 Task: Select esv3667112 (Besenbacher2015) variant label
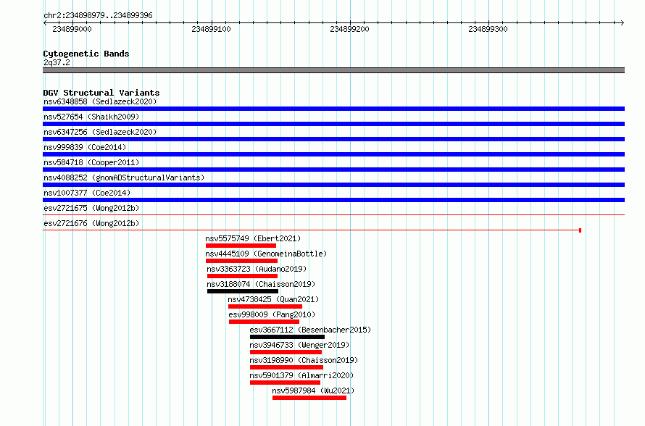click(x=310, y=330)
